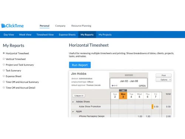Click the Collapse All button
This screenshot has height=139, width=185.
(x=79, y=96)
